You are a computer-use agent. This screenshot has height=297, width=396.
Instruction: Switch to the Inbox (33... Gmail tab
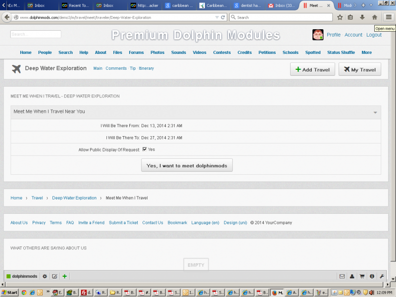pyautogui.click(x=282, y=5)
